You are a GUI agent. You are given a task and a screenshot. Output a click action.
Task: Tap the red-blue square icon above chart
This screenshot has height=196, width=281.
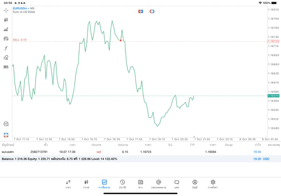(140, 11)
